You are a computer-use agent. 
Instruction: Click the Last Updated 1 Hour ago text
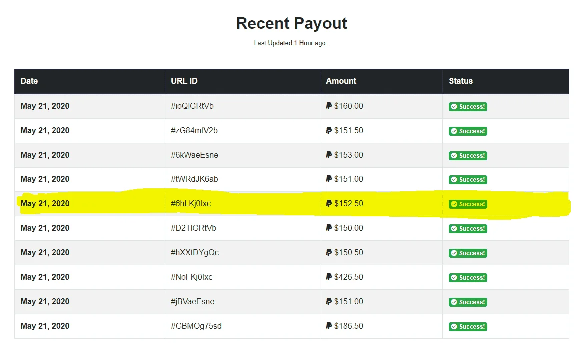tap(291, 43)
